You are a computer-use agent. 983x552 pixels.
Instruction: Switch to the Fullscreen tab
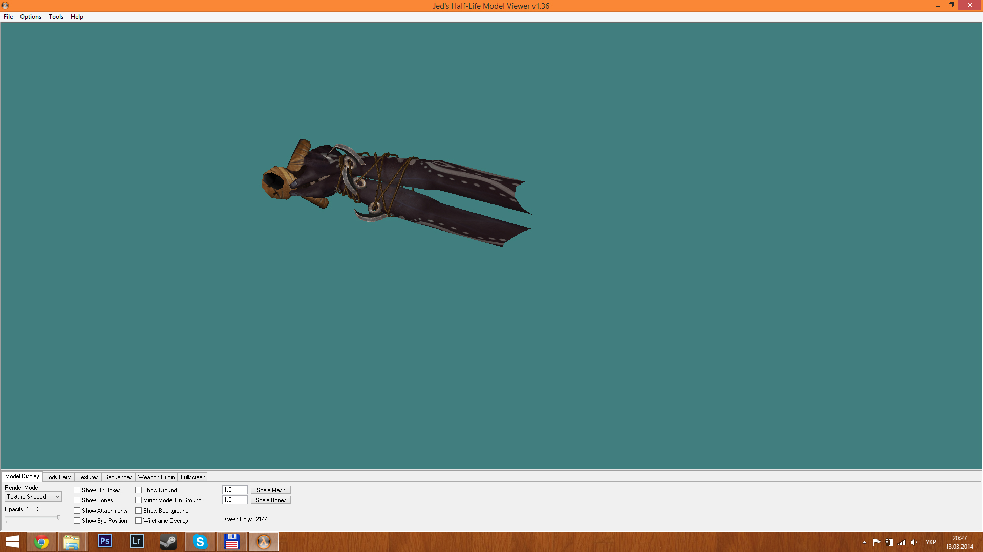193,477
